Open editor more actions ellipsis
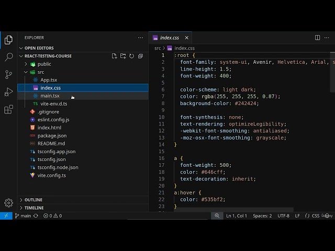This screenshot has width=335, height=251. pos(327,38)
